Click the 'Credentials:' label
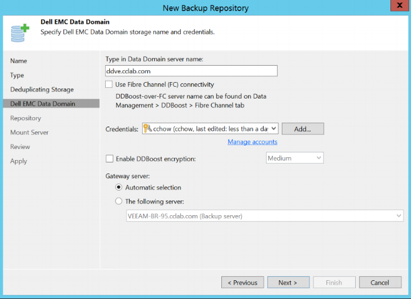411x299 pixels. point(122,129)
